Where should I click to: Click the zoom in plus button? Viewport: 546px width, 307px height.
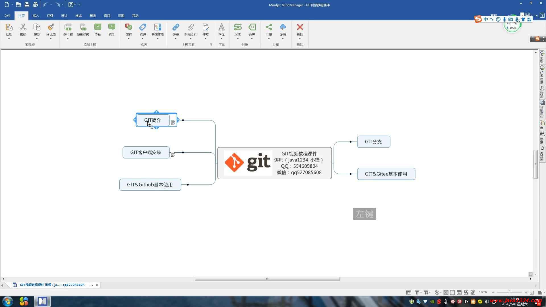526,293
